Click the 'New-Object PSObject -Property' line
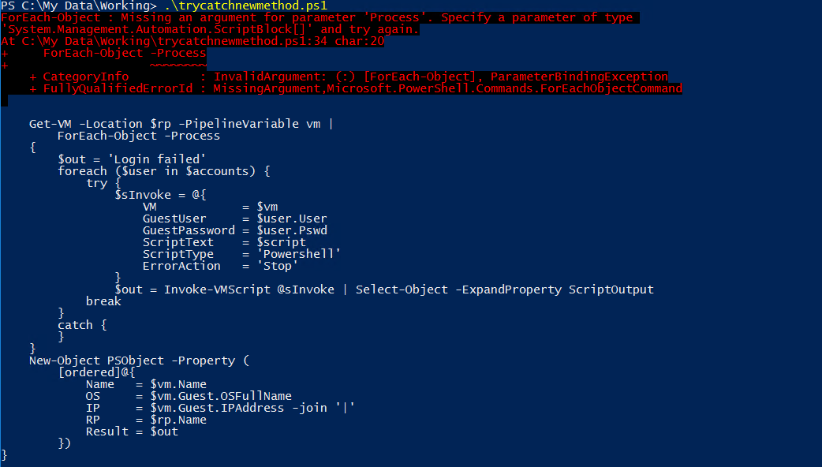Screen dimensions: 822x467 (x=139, y=361)
